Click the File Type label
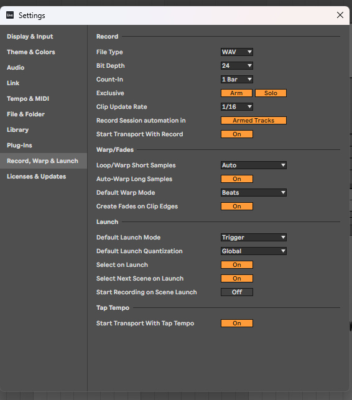 [109, 52]
